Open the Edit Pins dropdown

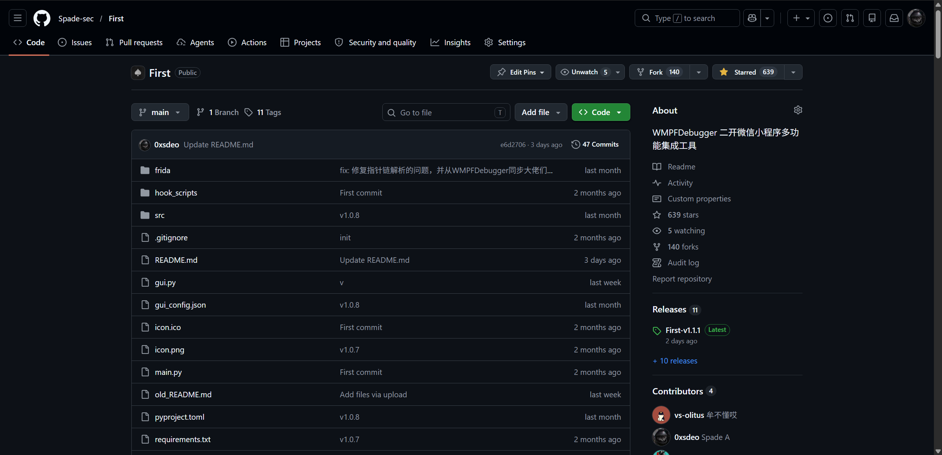(x=520, y=72)
